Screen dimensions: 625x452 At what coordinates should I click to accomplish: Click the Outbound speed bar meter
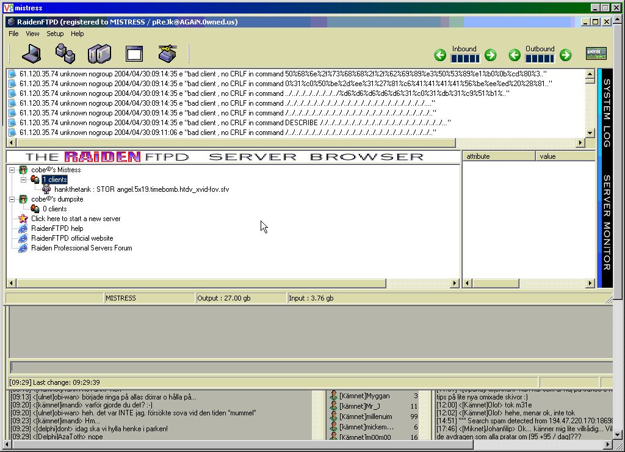(540, 59)
